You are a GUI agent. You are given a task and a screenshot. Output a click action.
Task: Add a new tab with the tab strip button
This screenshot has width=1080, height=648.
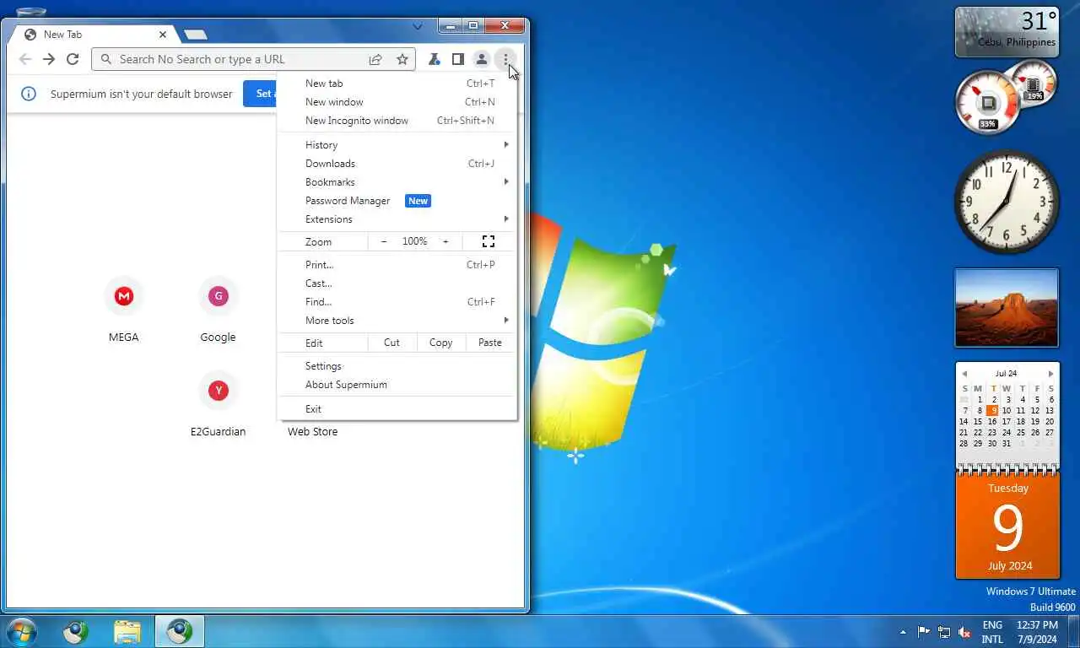196,35
